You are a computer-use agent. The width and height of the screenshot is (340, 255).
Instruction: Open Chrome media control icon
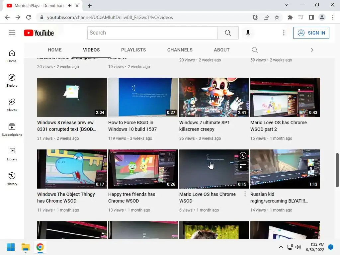[300, 17]
